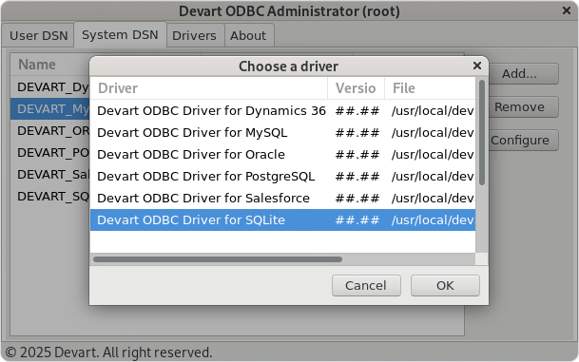Image resolution: width=579 pixels, height=362 pixels.
Task: Click the vertical scrollbar in driver list
Action: (481, 133)
